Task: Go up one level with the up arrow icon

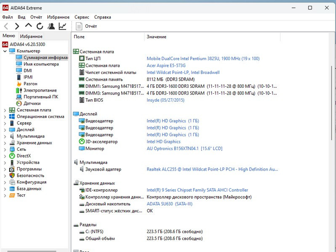Action: tap(28, 26)
